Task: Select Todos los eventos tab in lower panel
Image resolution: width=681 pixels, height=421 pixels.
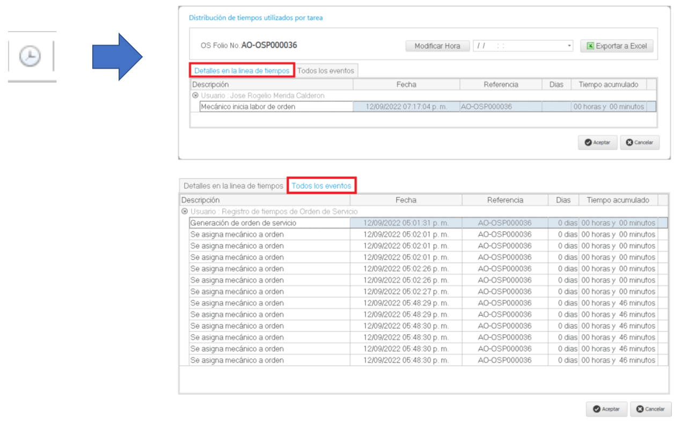Action: pyautogui.click(x=321, y=186)
